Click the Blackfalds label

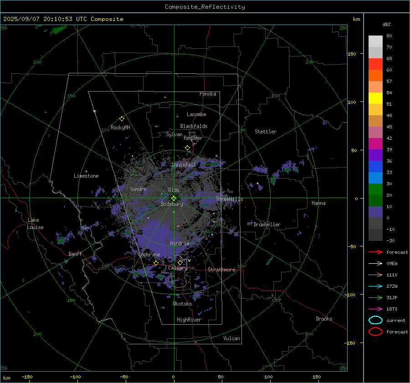pyautogui.click(x=194, y=126)
